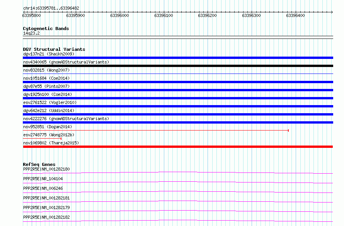Open transcript PPP2R5E|NM_001282180 label
Screen dimensions: 344x226
[x=46, y=169]
